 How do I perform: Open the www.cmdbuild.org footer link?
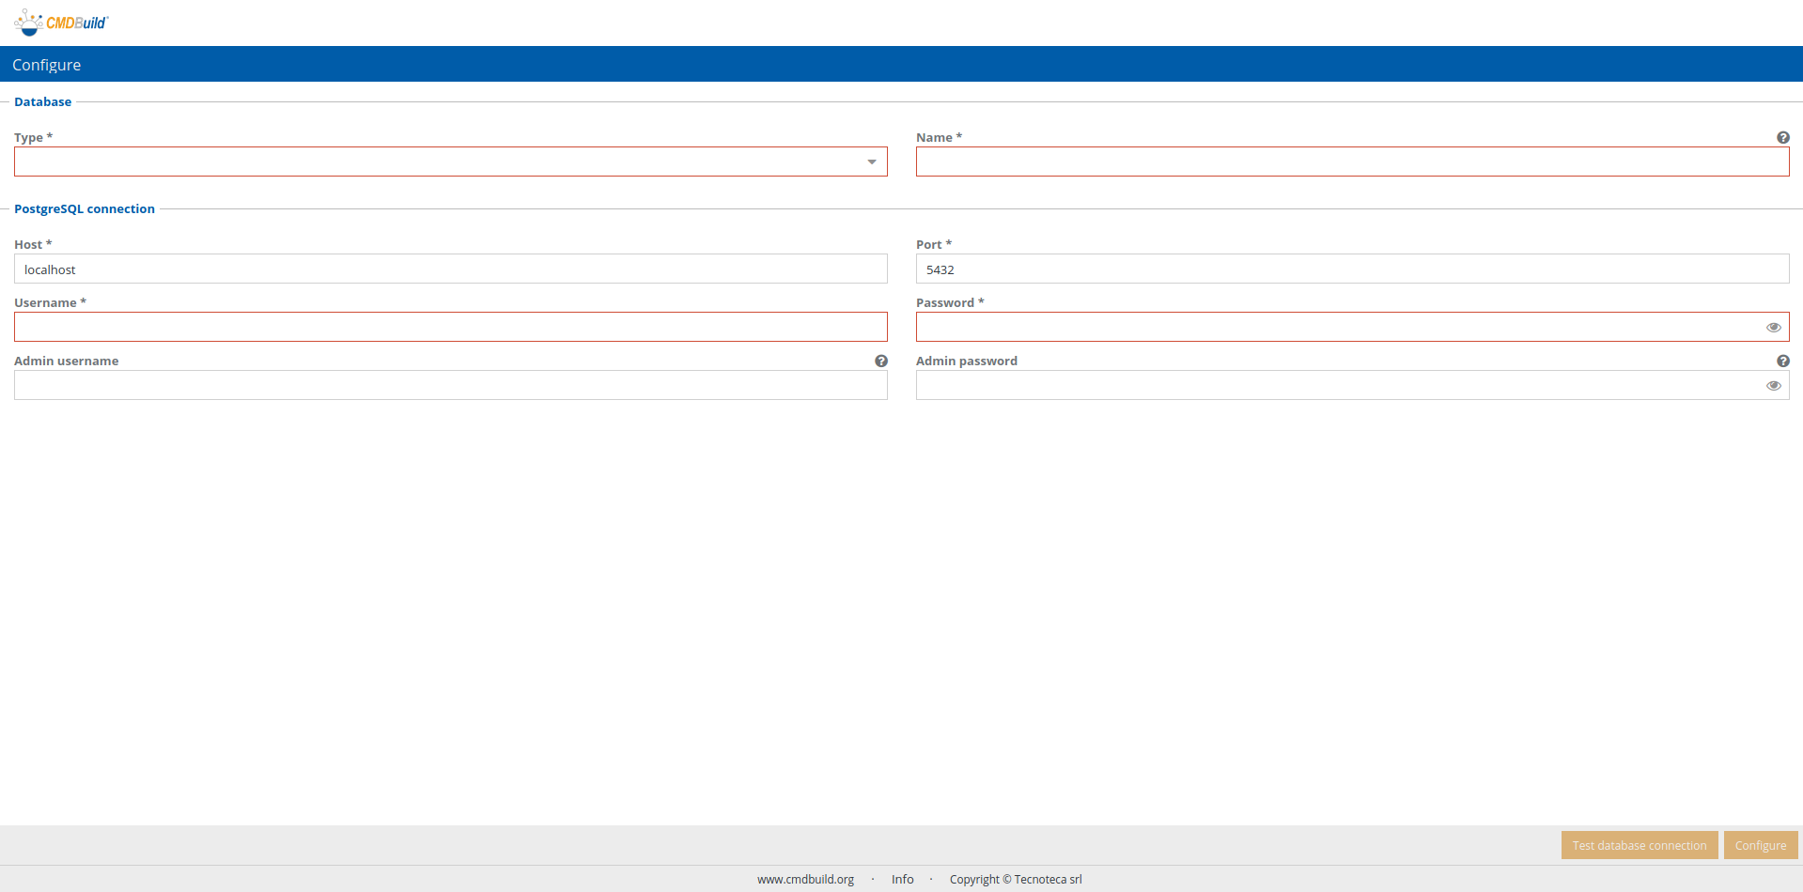(x=805, y=880)
